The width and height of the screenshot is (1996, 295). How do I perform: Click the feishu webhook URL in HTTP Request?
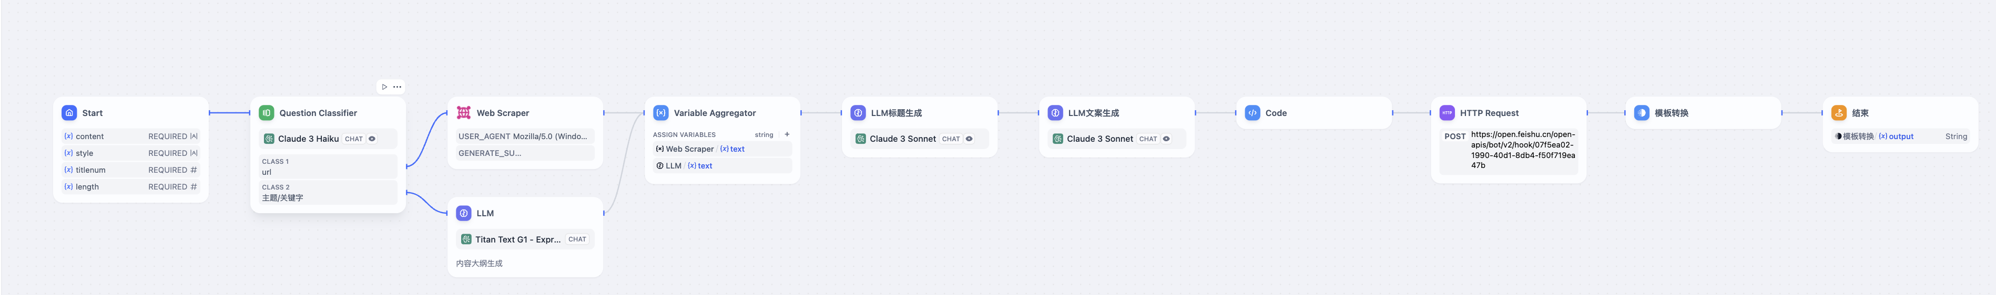click(1523, 150)
